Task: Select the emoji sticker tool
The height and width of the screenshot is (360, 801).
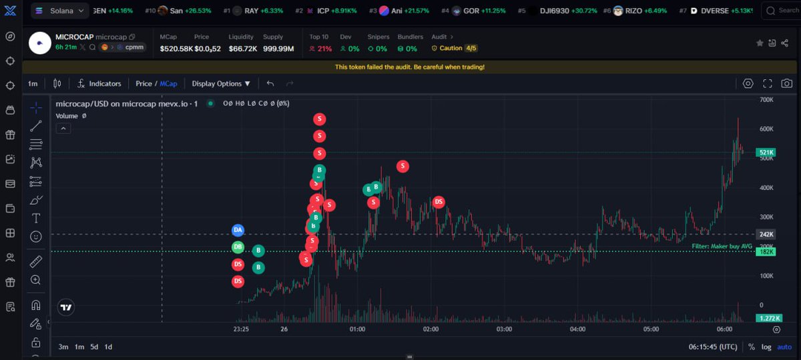Action: pyautogui.click(x=36, y=237)
